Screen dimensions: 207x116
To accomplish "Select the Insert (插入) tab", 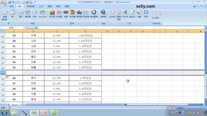I will (20, 6).
